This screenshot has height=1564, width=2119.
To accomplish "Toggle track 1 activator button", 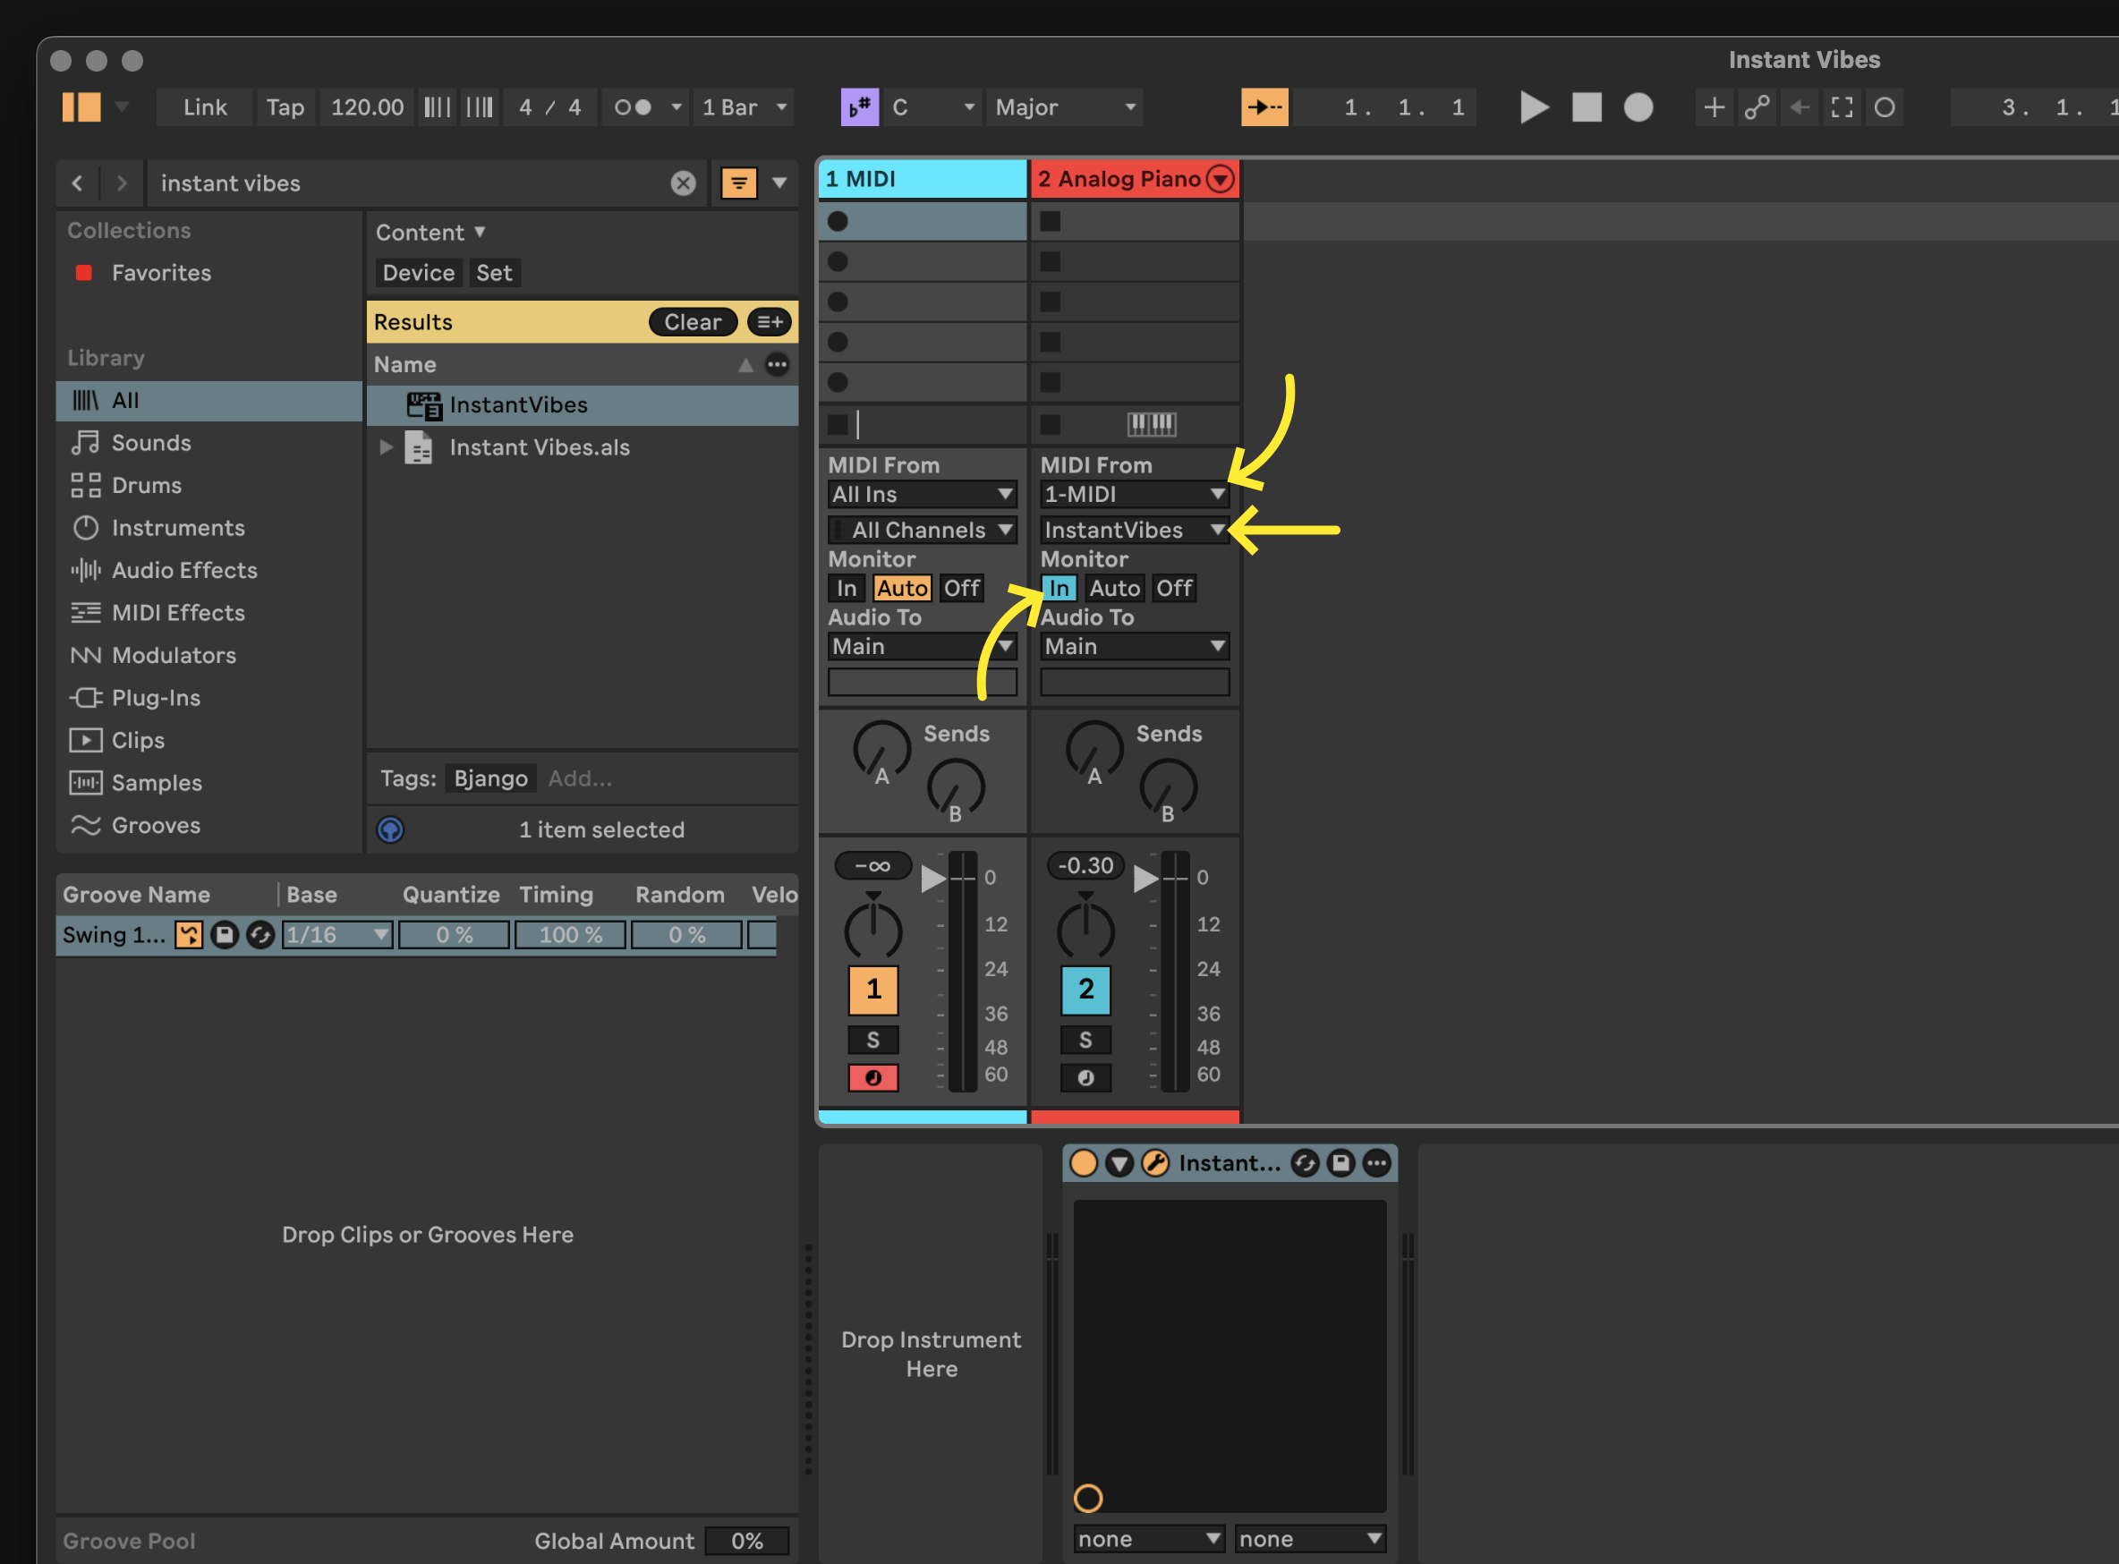I will [873, 990].
